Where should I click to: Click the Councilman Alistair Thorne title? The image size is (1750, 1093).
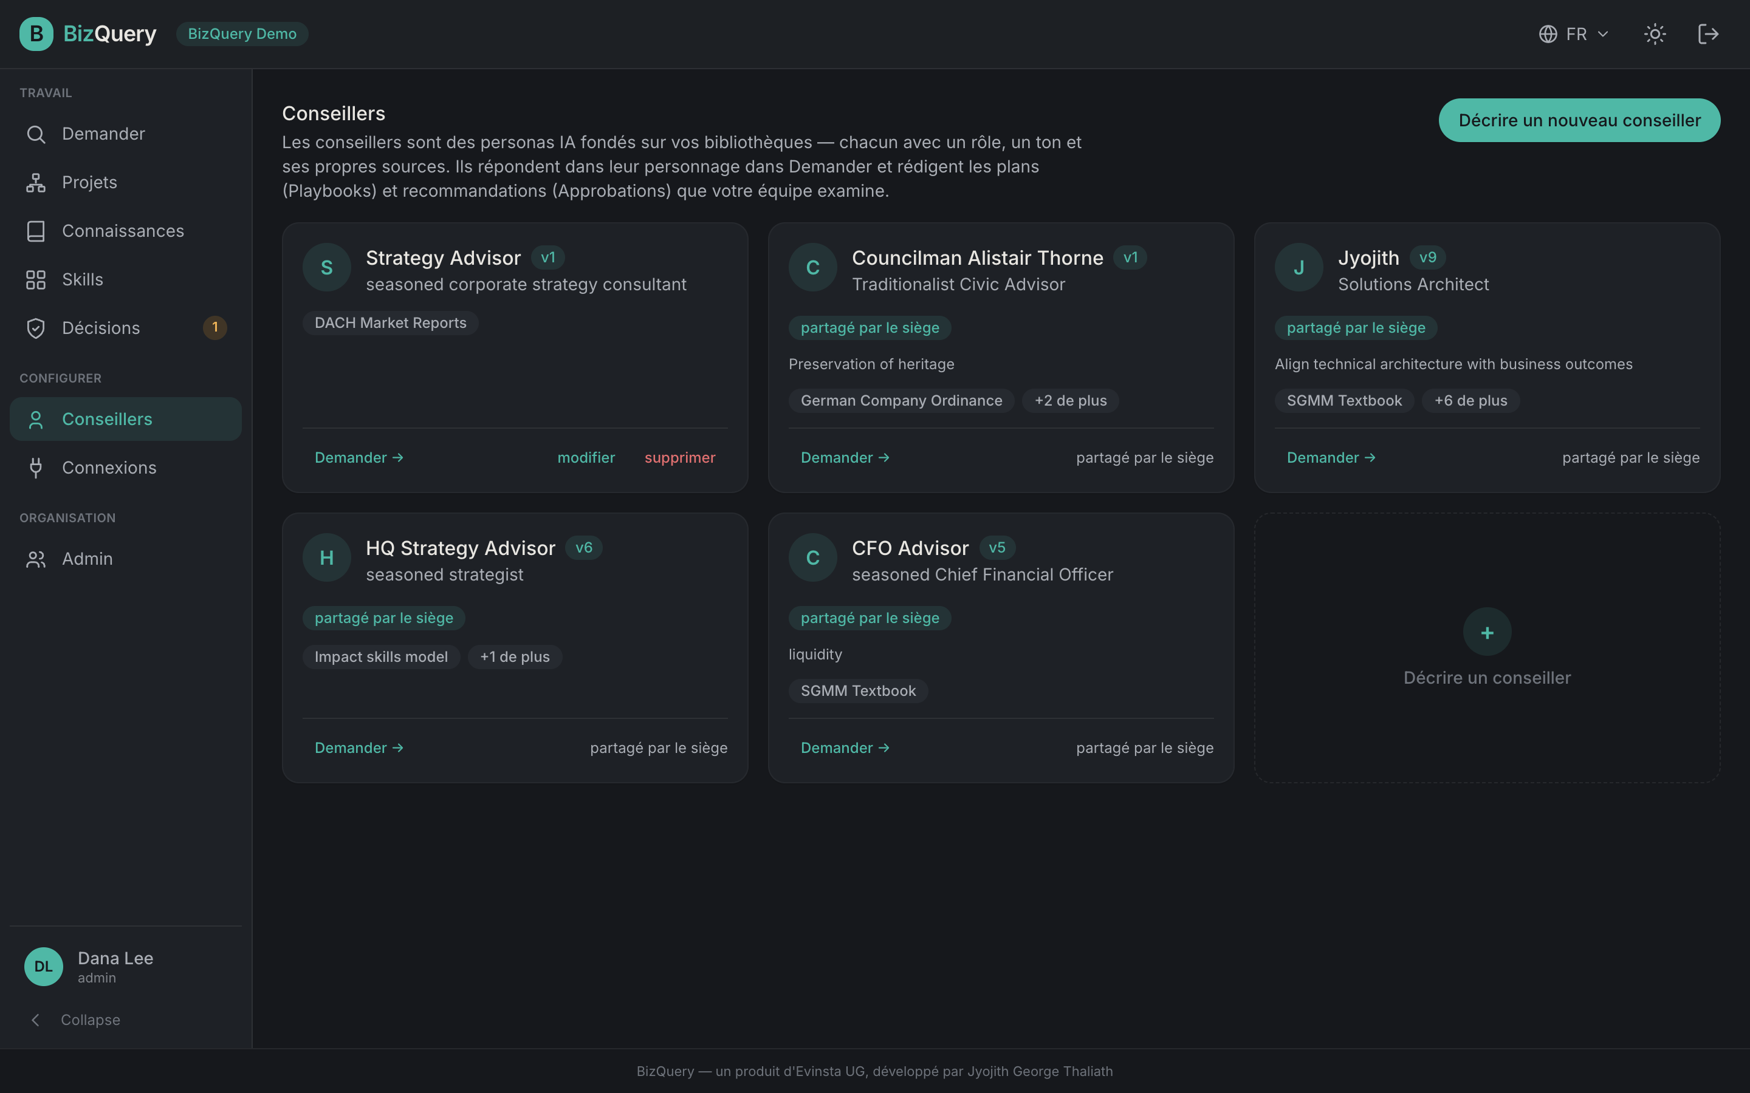click(978, 258)
